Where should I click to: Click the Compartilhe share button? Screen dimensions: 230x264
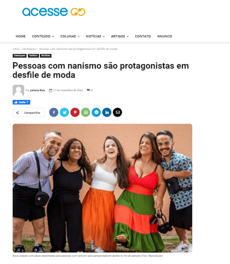(28, 112)
